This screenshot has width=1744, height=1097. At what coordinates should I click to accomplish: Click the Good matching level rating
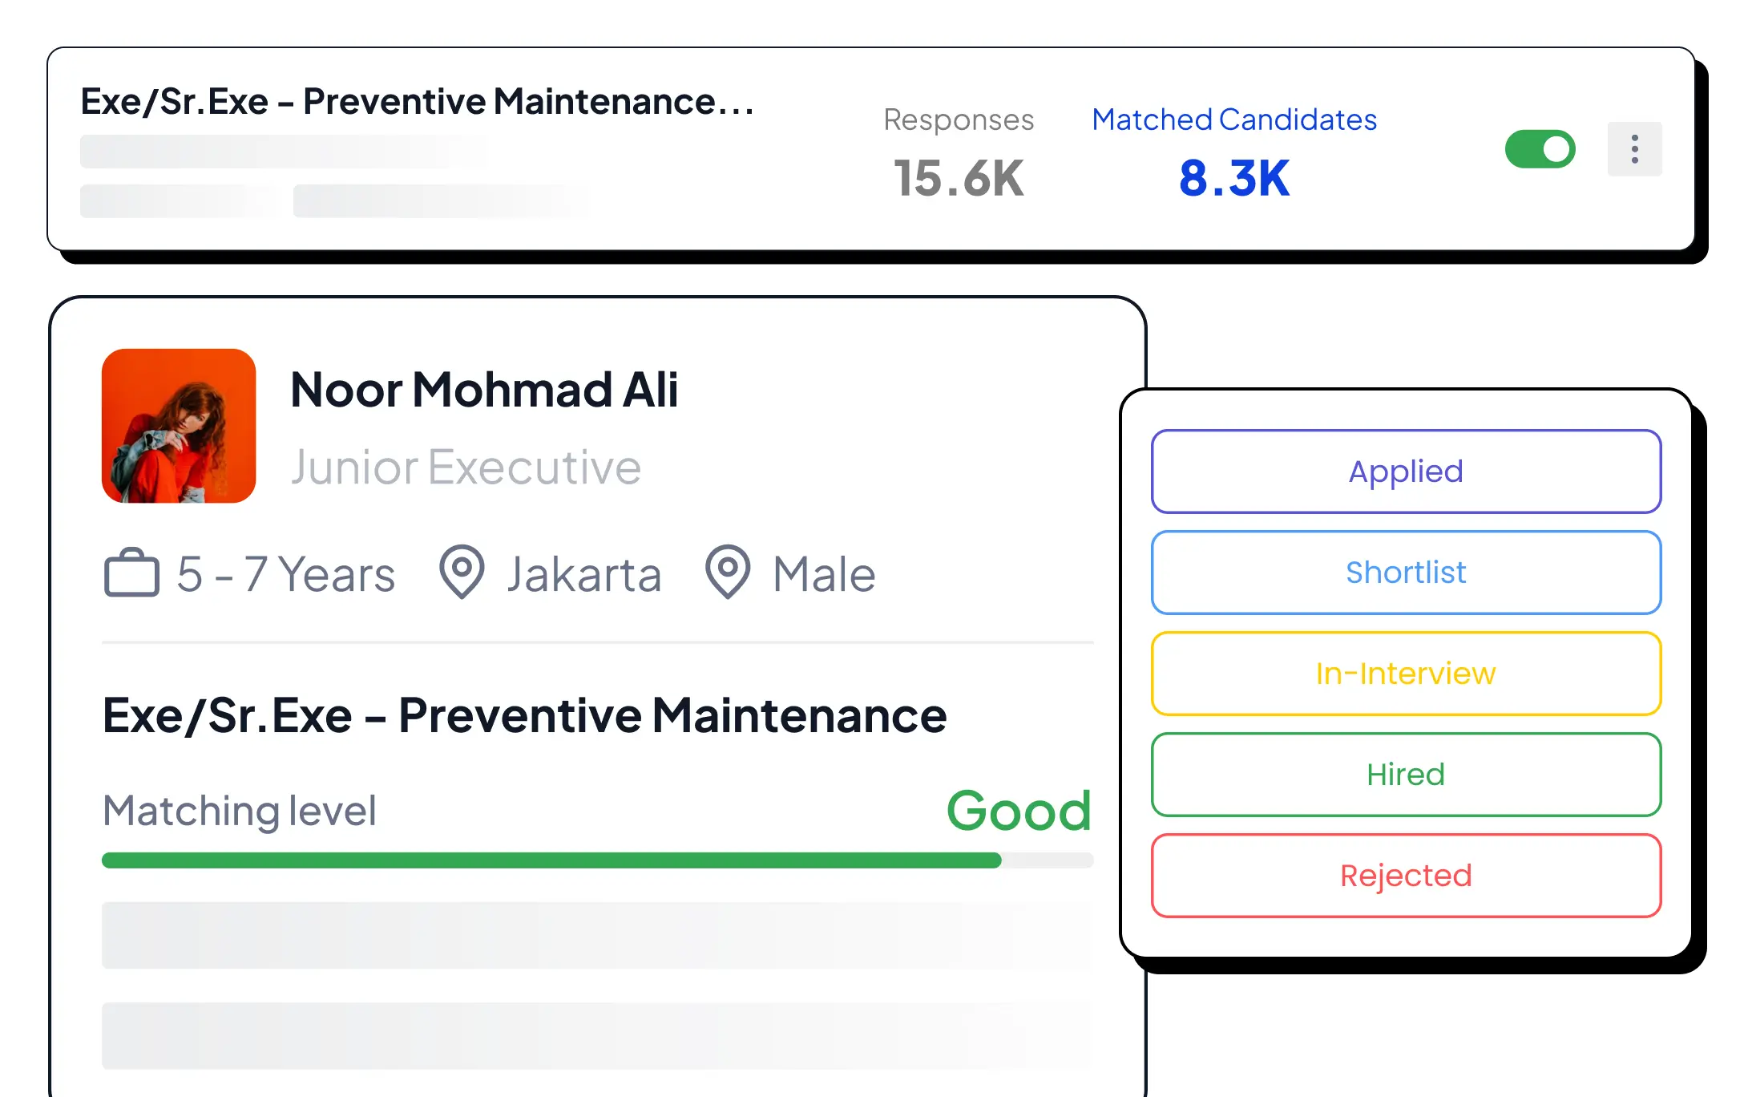(1019, 811)
